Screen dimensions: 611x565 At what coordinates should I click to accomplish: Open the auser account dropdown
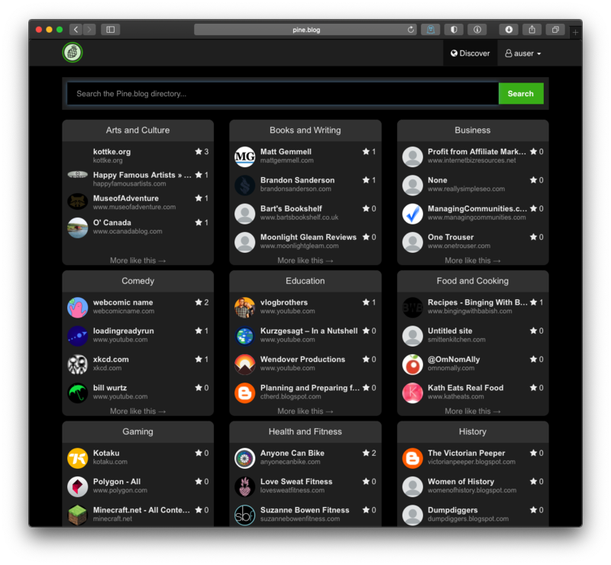[x=523, y=53]
